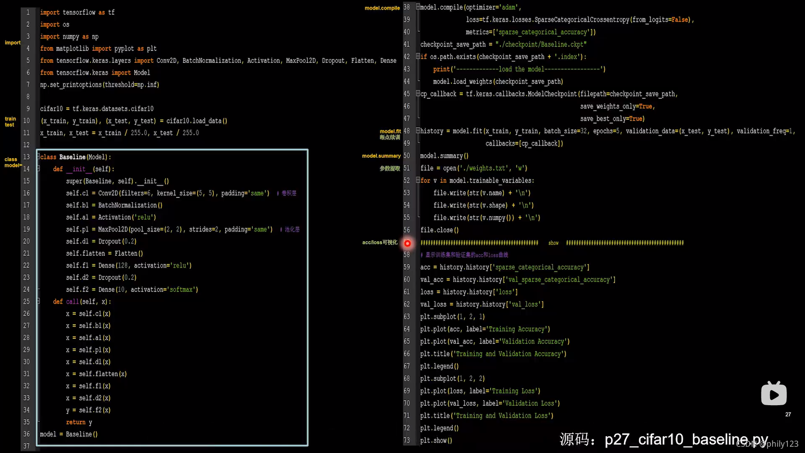This screenshot has height=453, width=805.
Task: Click 'x = self.flatten(x)' on line 31
Action: point(96,374)
